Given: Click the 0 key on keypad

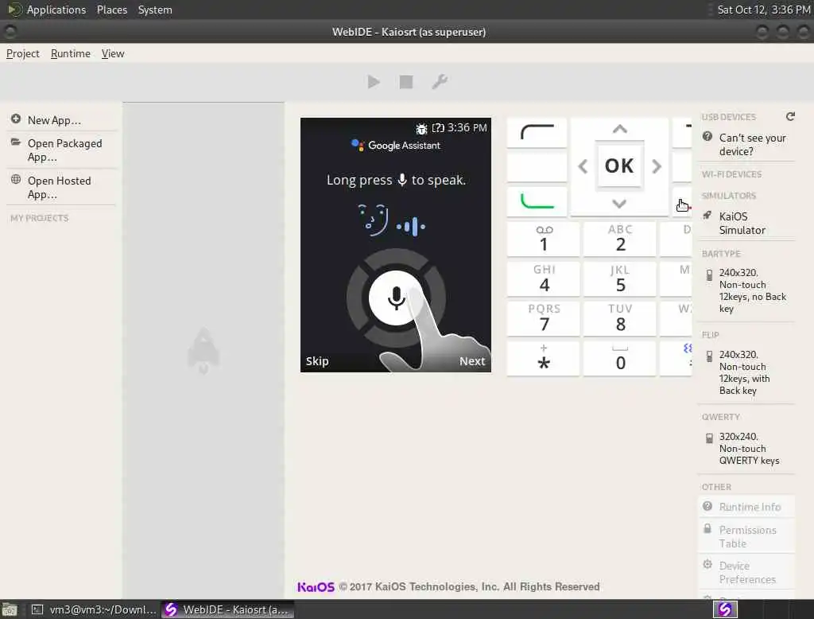Looking at the screenshot, I should (620, 358).
